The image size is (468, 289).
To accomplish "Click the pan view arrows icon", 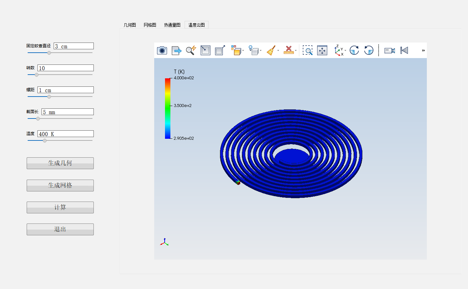I will (x=322, y=50).
